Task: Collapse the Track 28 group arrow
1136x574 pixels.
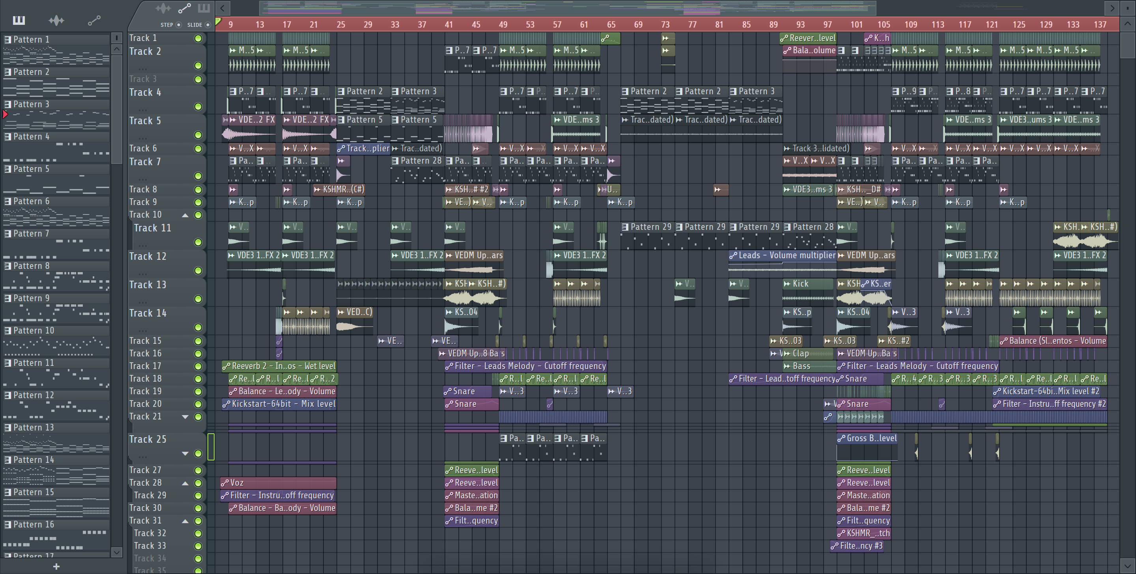Action: (x=185, y=483)
